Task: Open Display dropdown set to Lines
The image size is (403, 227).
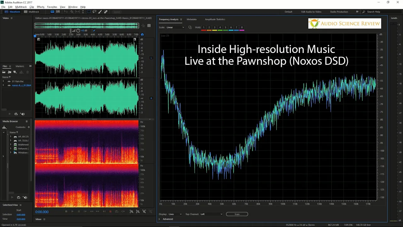Action: pos(175,214)
